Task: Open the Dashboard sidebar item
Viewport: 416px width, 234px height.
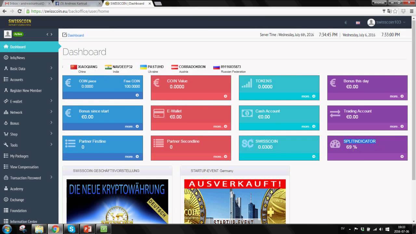Action: (29, 47)
